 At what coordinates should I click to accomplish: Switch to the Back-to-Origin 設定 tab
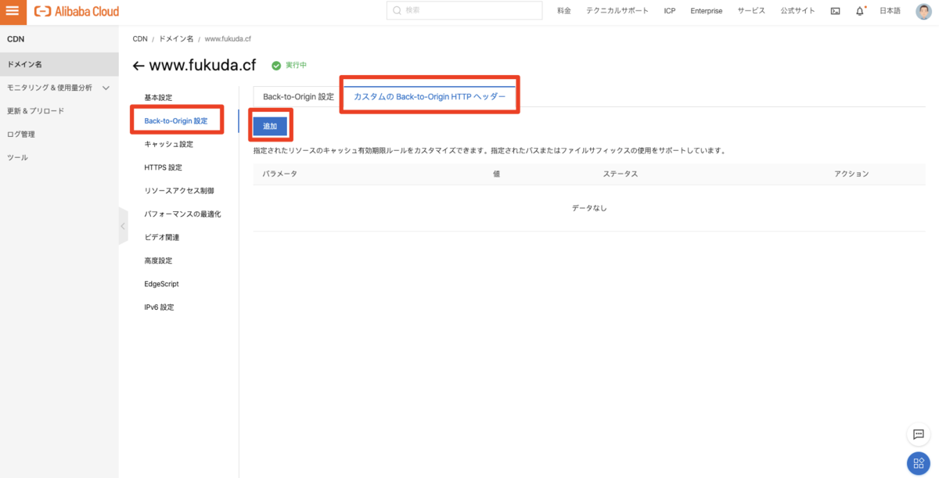298,97
